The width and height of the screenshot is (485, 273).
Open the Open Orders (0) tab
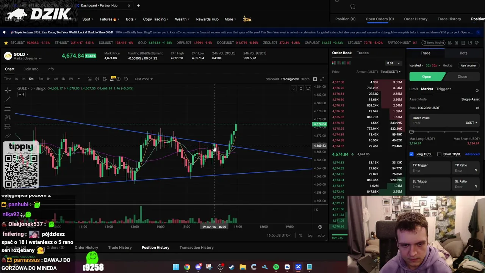(379, 19)
